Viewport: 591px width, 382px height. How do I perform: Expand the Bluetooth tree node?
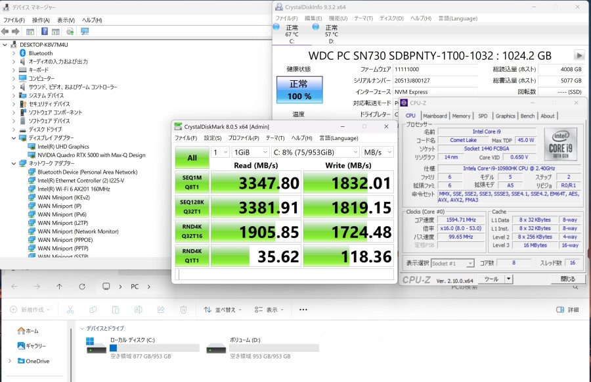point(14,53)
